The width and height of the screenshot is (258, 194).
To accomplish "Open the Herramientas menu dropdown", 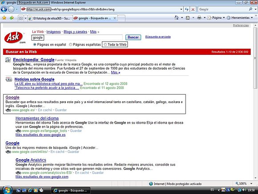I will tap(240, 18).
